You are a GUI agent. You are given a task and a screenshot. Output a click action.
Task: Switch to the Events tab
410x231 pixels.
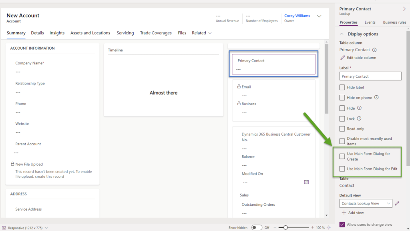tap(370, 22)
